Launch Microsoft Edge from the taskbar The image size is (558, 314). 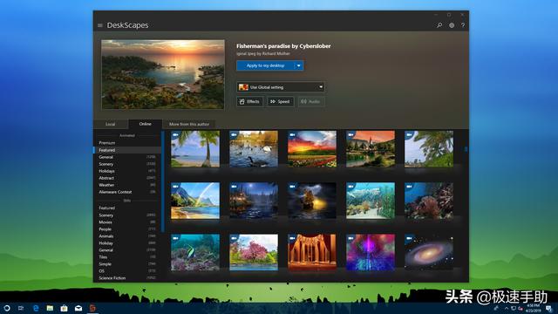(x=36, y=308)
